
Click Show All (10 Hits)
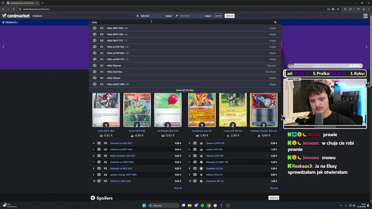point(185,90)
